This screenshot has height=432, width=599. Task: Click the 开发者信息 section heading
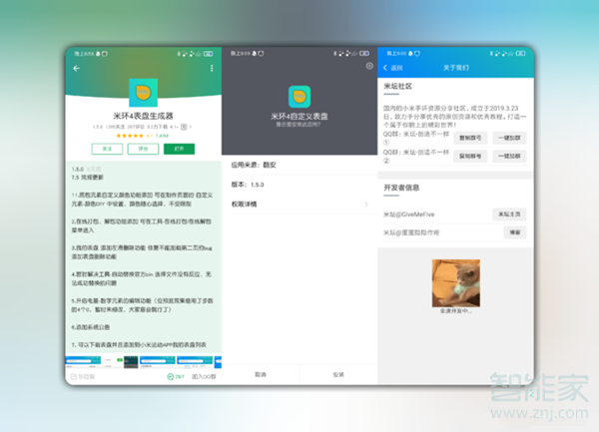click(401, 188)
